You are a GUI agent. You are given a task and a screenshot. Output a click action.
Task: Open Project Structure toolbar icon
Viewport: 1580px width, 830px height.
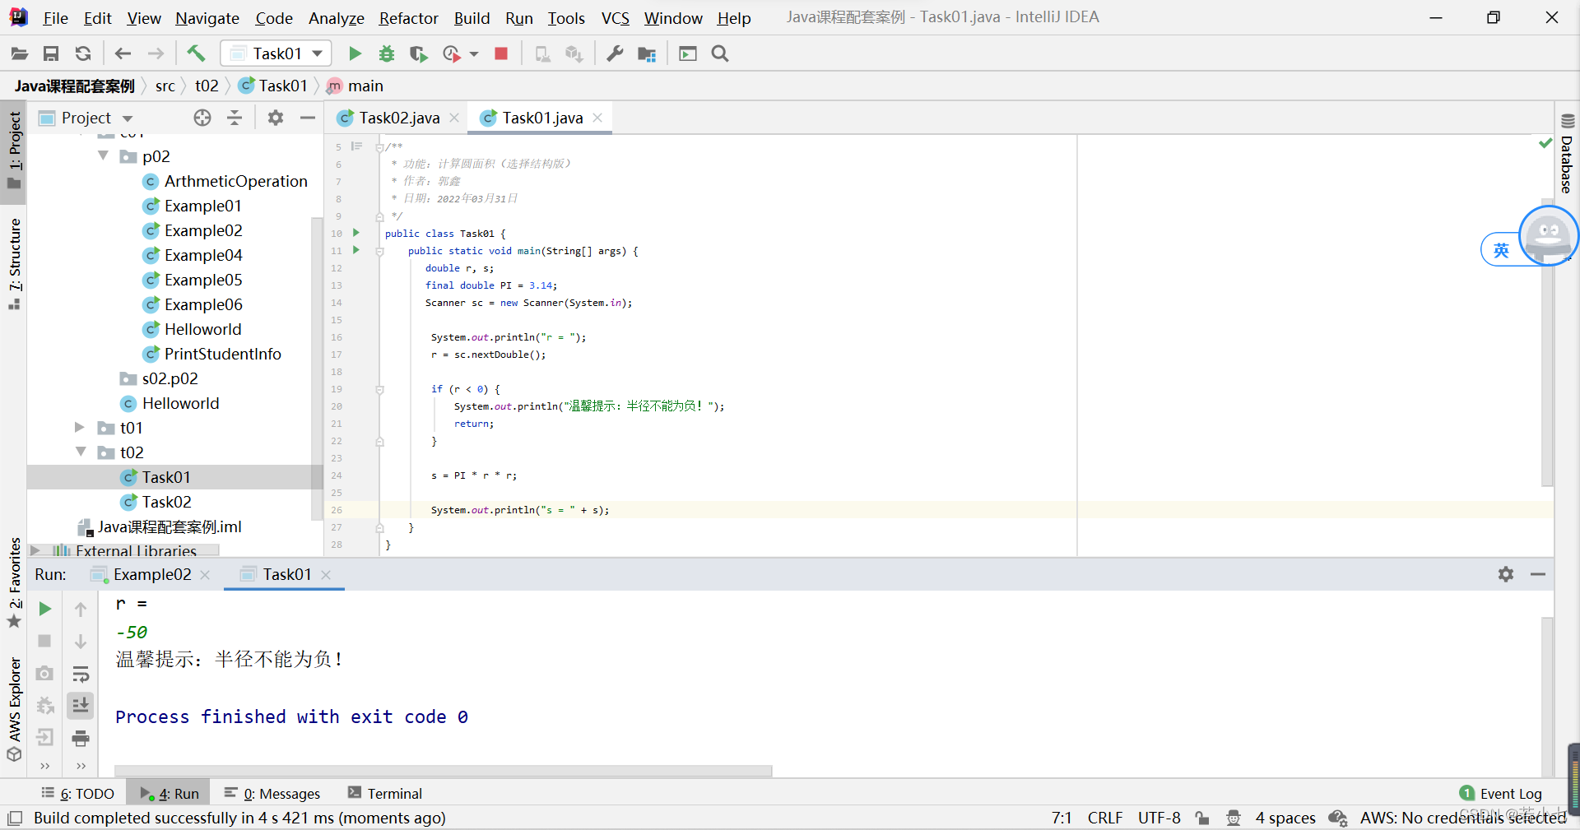(647, 54)
